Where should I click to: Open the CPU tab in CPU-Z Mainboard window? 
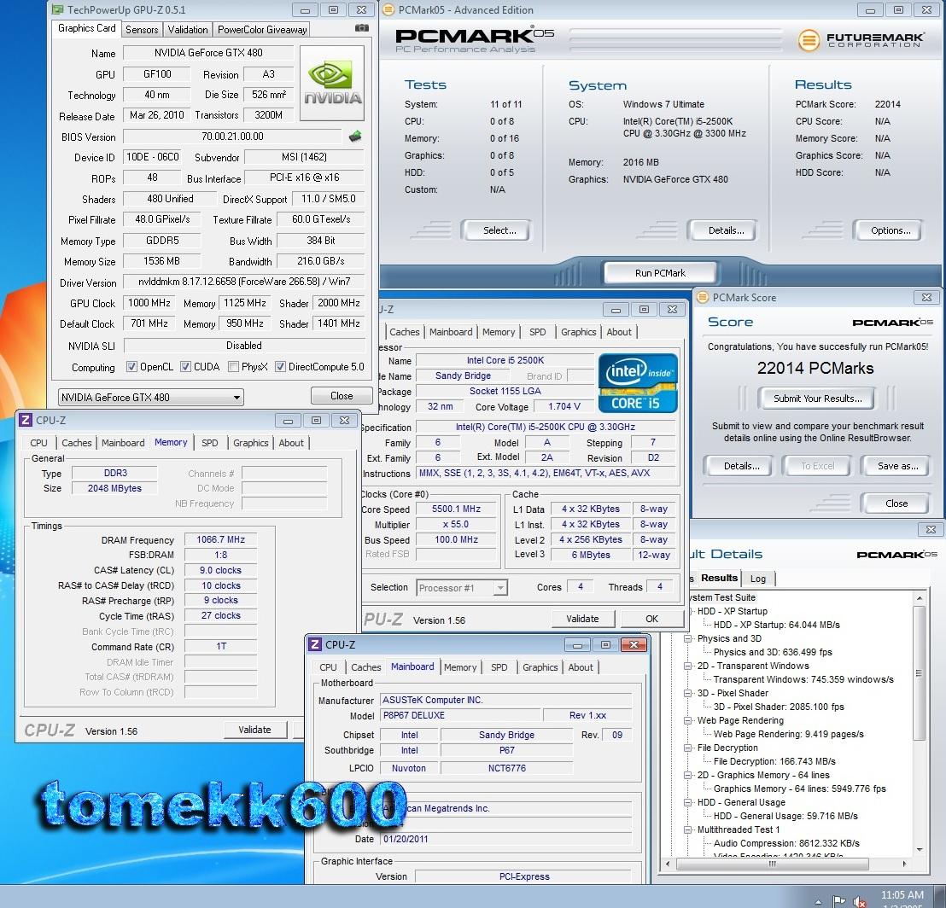[x=328, y=667]
